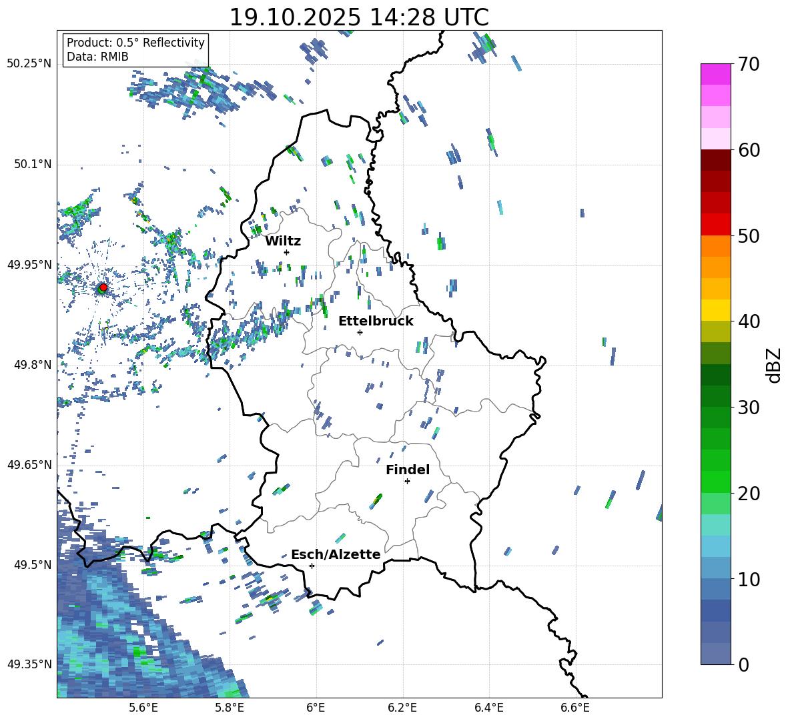The height and width of the screenshot is (721, 790).
Task: Click the 5.8°E longitude label
Action: tap(230, 708)
